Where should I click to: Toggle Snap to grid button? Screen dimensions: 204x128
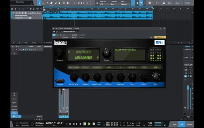pyautogui.click(x=133, y=3)
